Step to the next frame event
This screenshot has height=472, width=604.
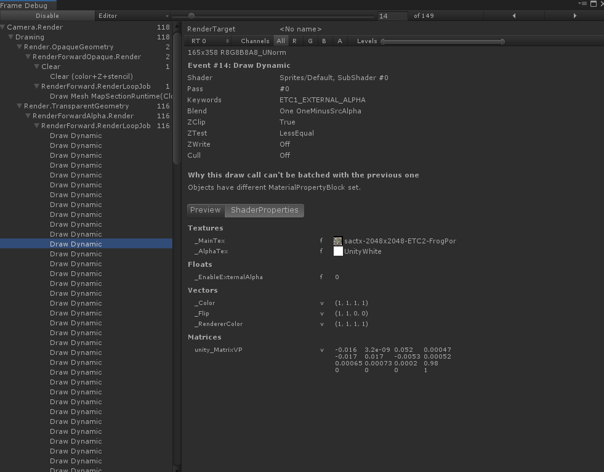[575, 16]
